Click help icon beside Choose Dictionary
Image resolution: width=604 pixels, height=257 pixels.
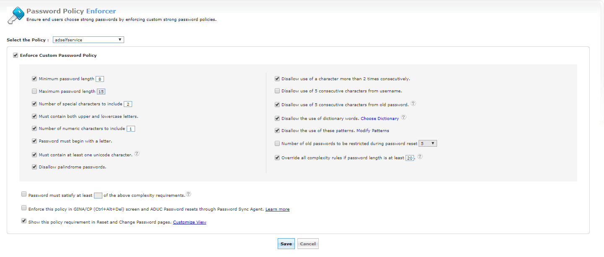(404, 117)
